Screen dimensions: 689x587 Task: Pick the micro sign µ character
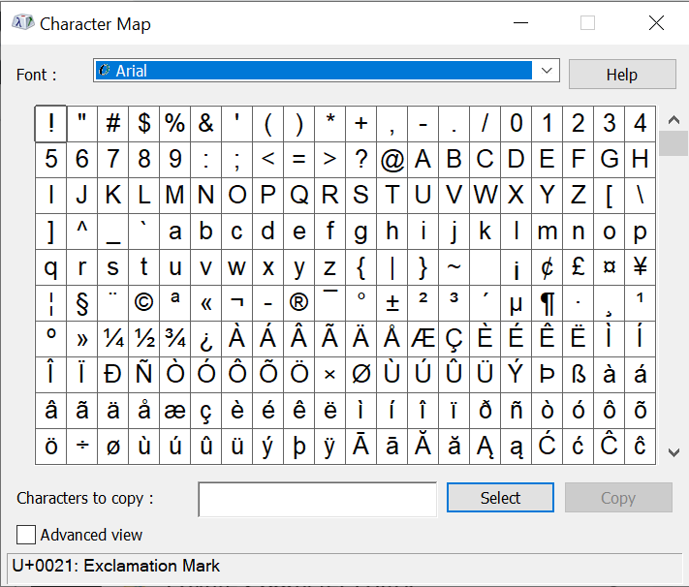click(517, 303)
